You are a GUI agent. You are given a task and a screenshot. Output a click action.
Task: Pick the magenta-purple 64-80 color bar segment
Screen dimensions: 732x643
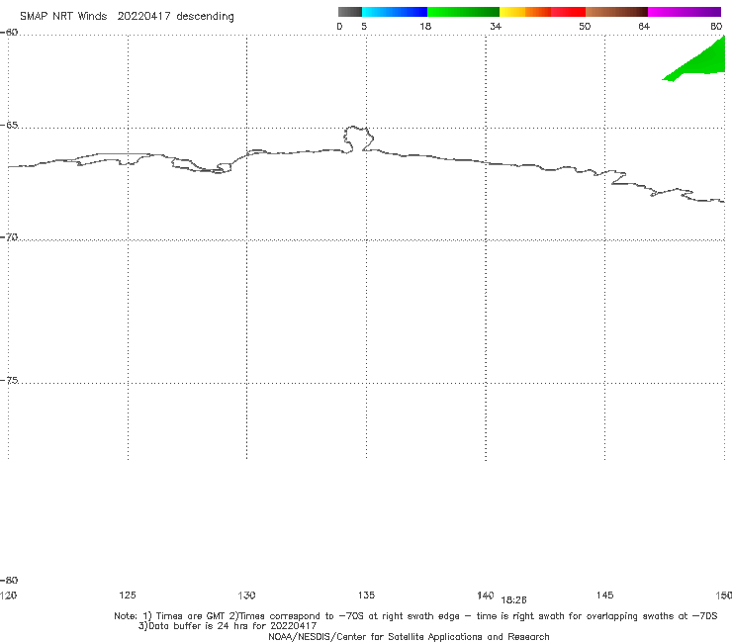(x=685, y=12)
